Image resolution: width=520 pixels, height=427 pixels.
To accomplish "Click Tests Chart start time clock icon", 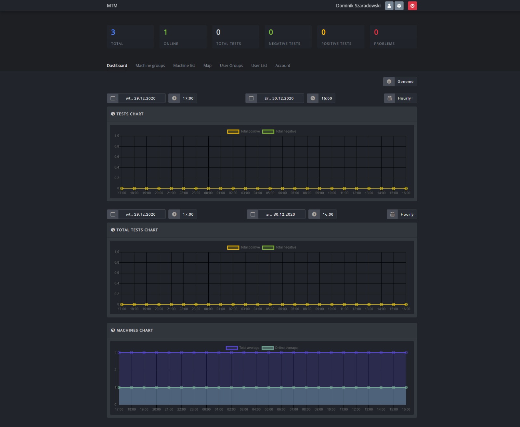I will [174, 98].
